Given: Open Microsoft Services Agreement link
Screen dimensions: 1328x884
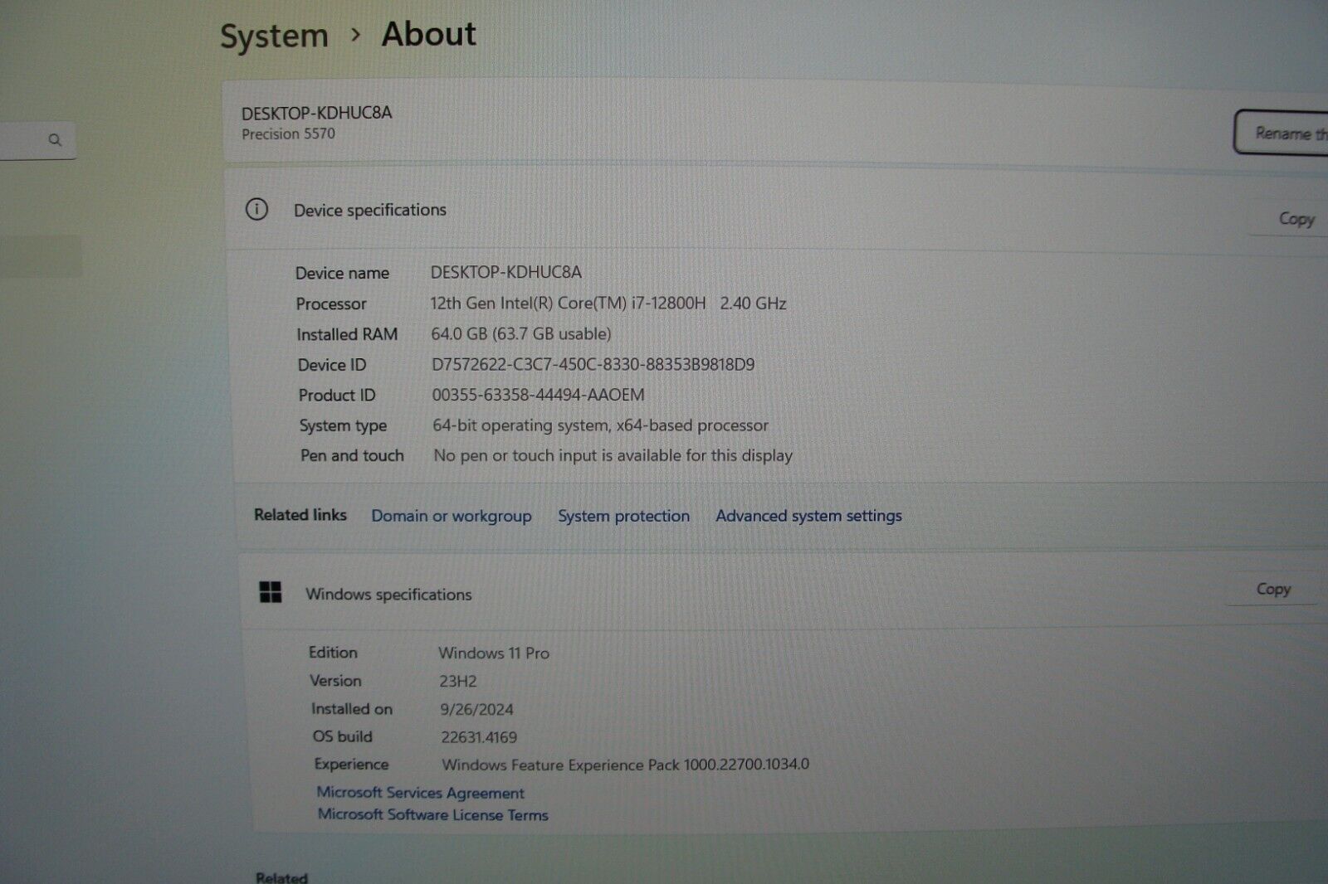Looking at the screenshot, I should coord(420,793).
